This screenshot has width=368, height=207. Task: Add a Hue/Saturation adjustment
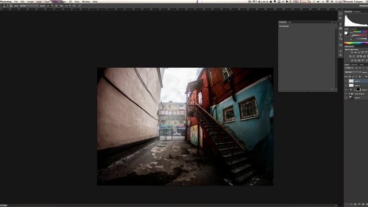[350, 56]
